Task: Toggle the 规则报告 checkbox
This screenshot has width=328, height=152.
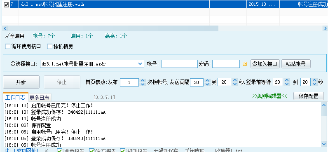Action: pos(122,150)
